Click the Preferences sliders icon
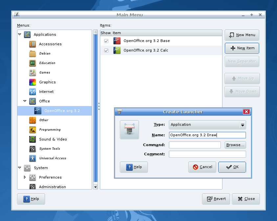The height and width of the screenshot is (221, 277). point(33,177)
